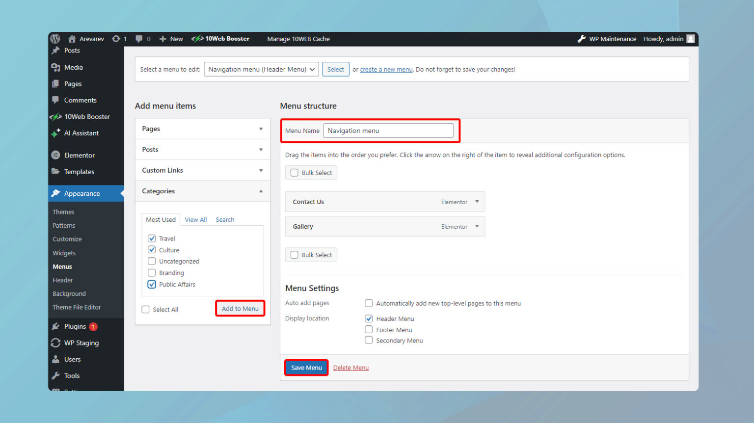Open the updates icon in admin bar
754x423 pixels.
coord(116,39)
